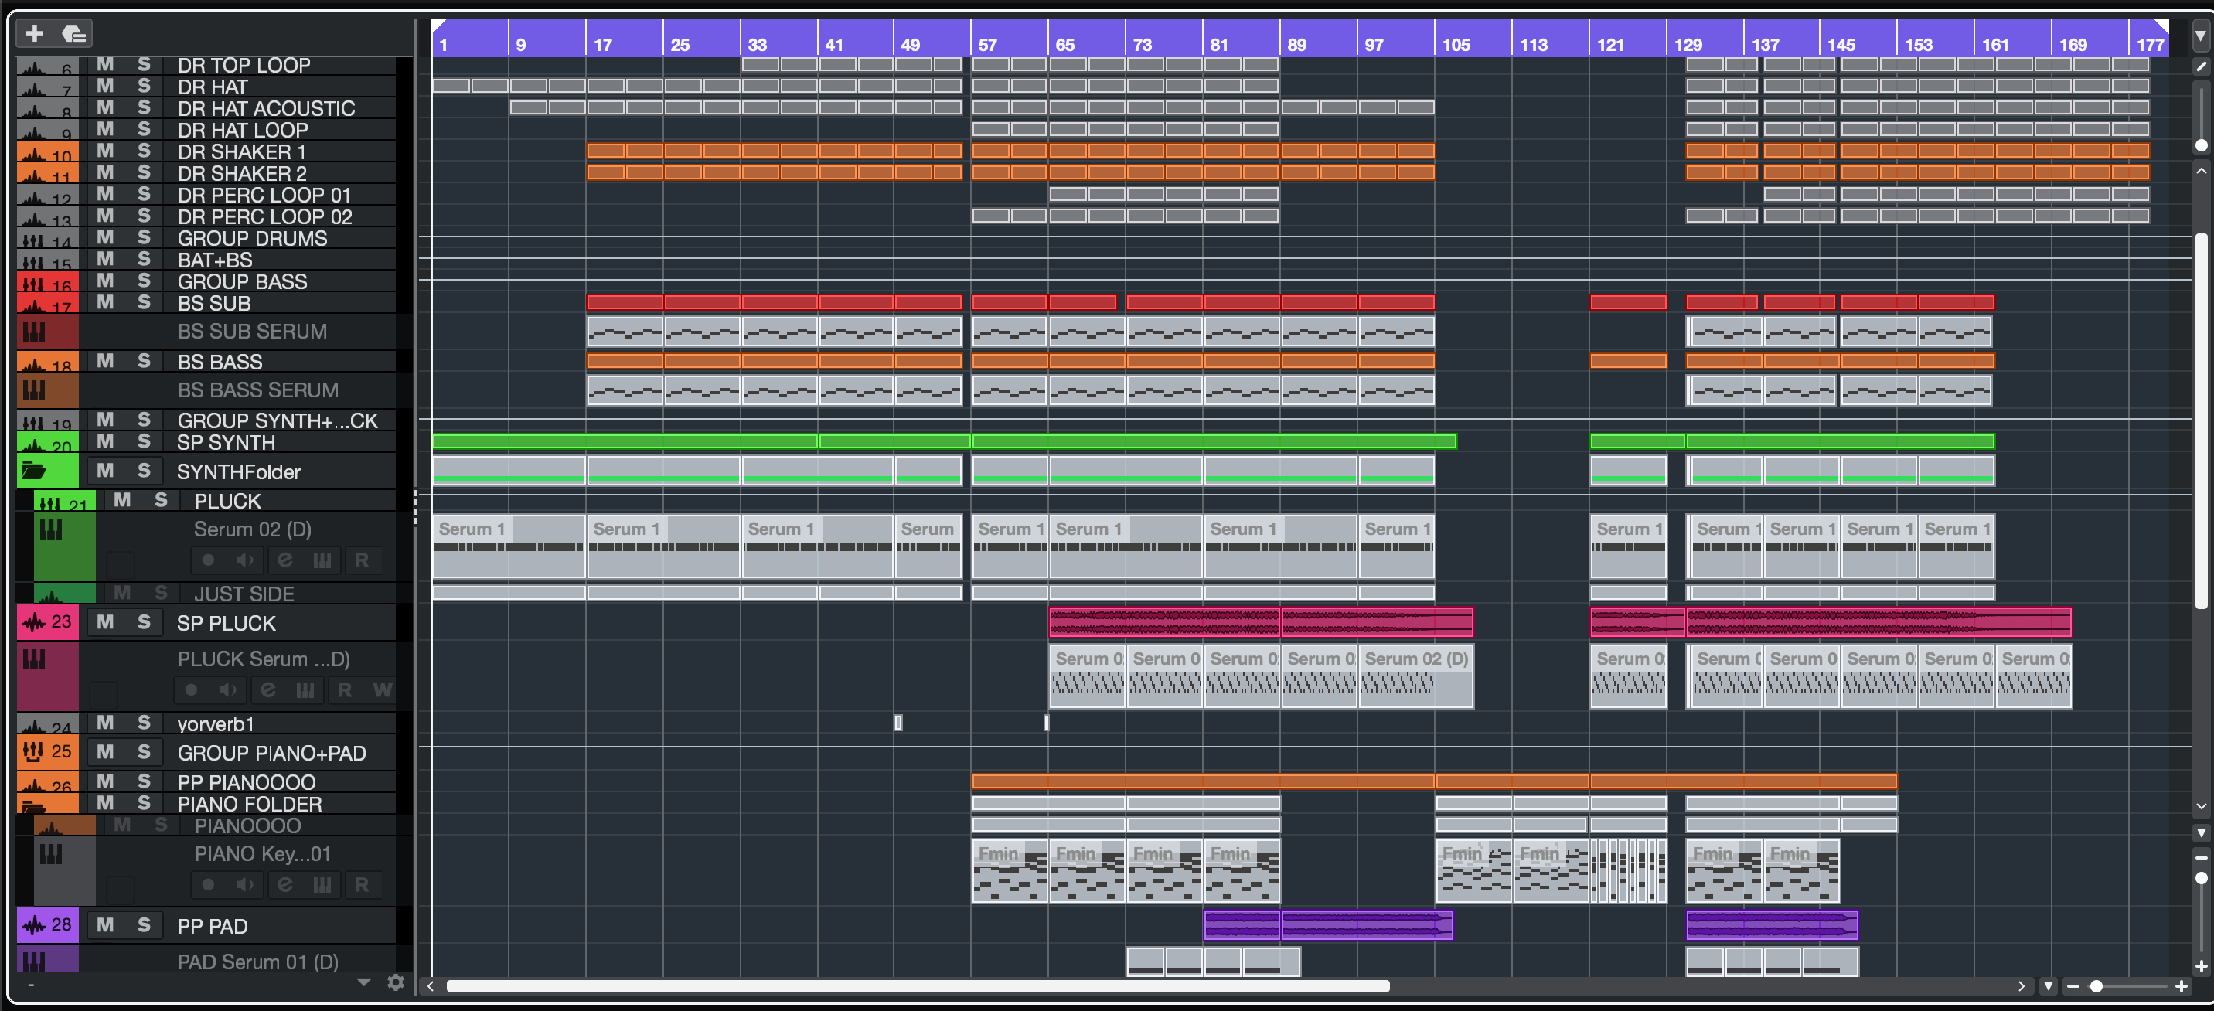Open ruler display format dropdown arrow
Image resolution: width=2214 pixels, height=1011 pixels.
point(2200,38)
